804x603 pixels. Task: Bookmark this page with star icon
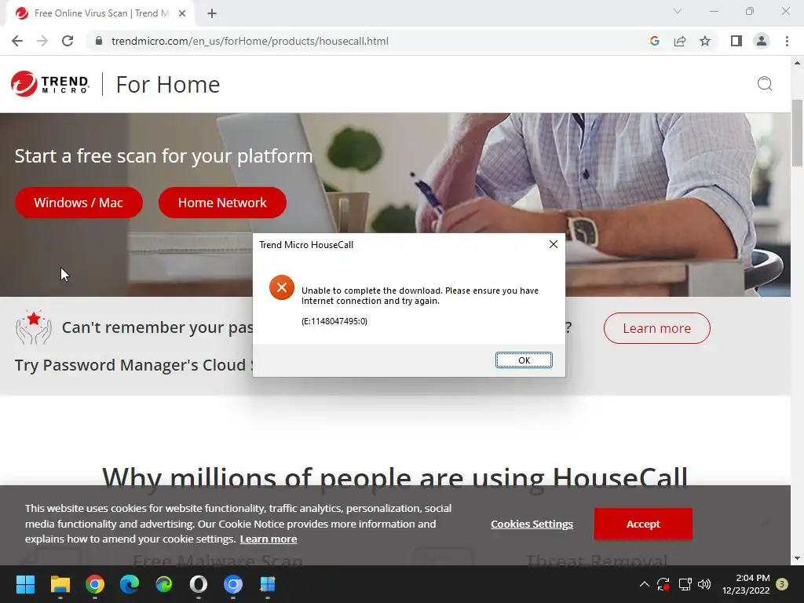pos(705,41)
